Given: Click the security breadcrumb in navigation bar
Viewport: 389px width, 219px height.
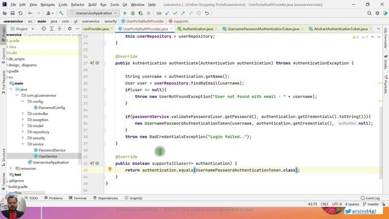Looking at the screenshot, I should (x=111, y=21).
